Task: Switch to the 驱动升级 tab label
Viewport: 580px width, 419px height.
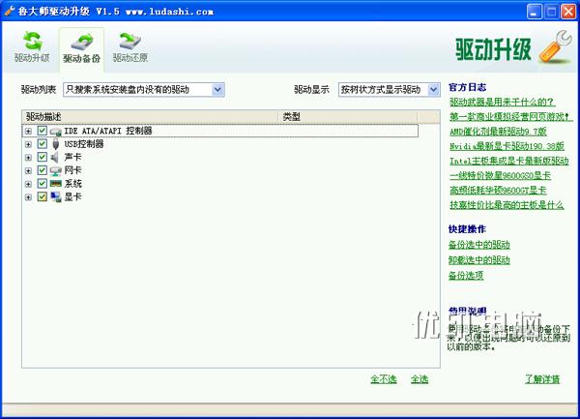Action: (x=32, y=58)
